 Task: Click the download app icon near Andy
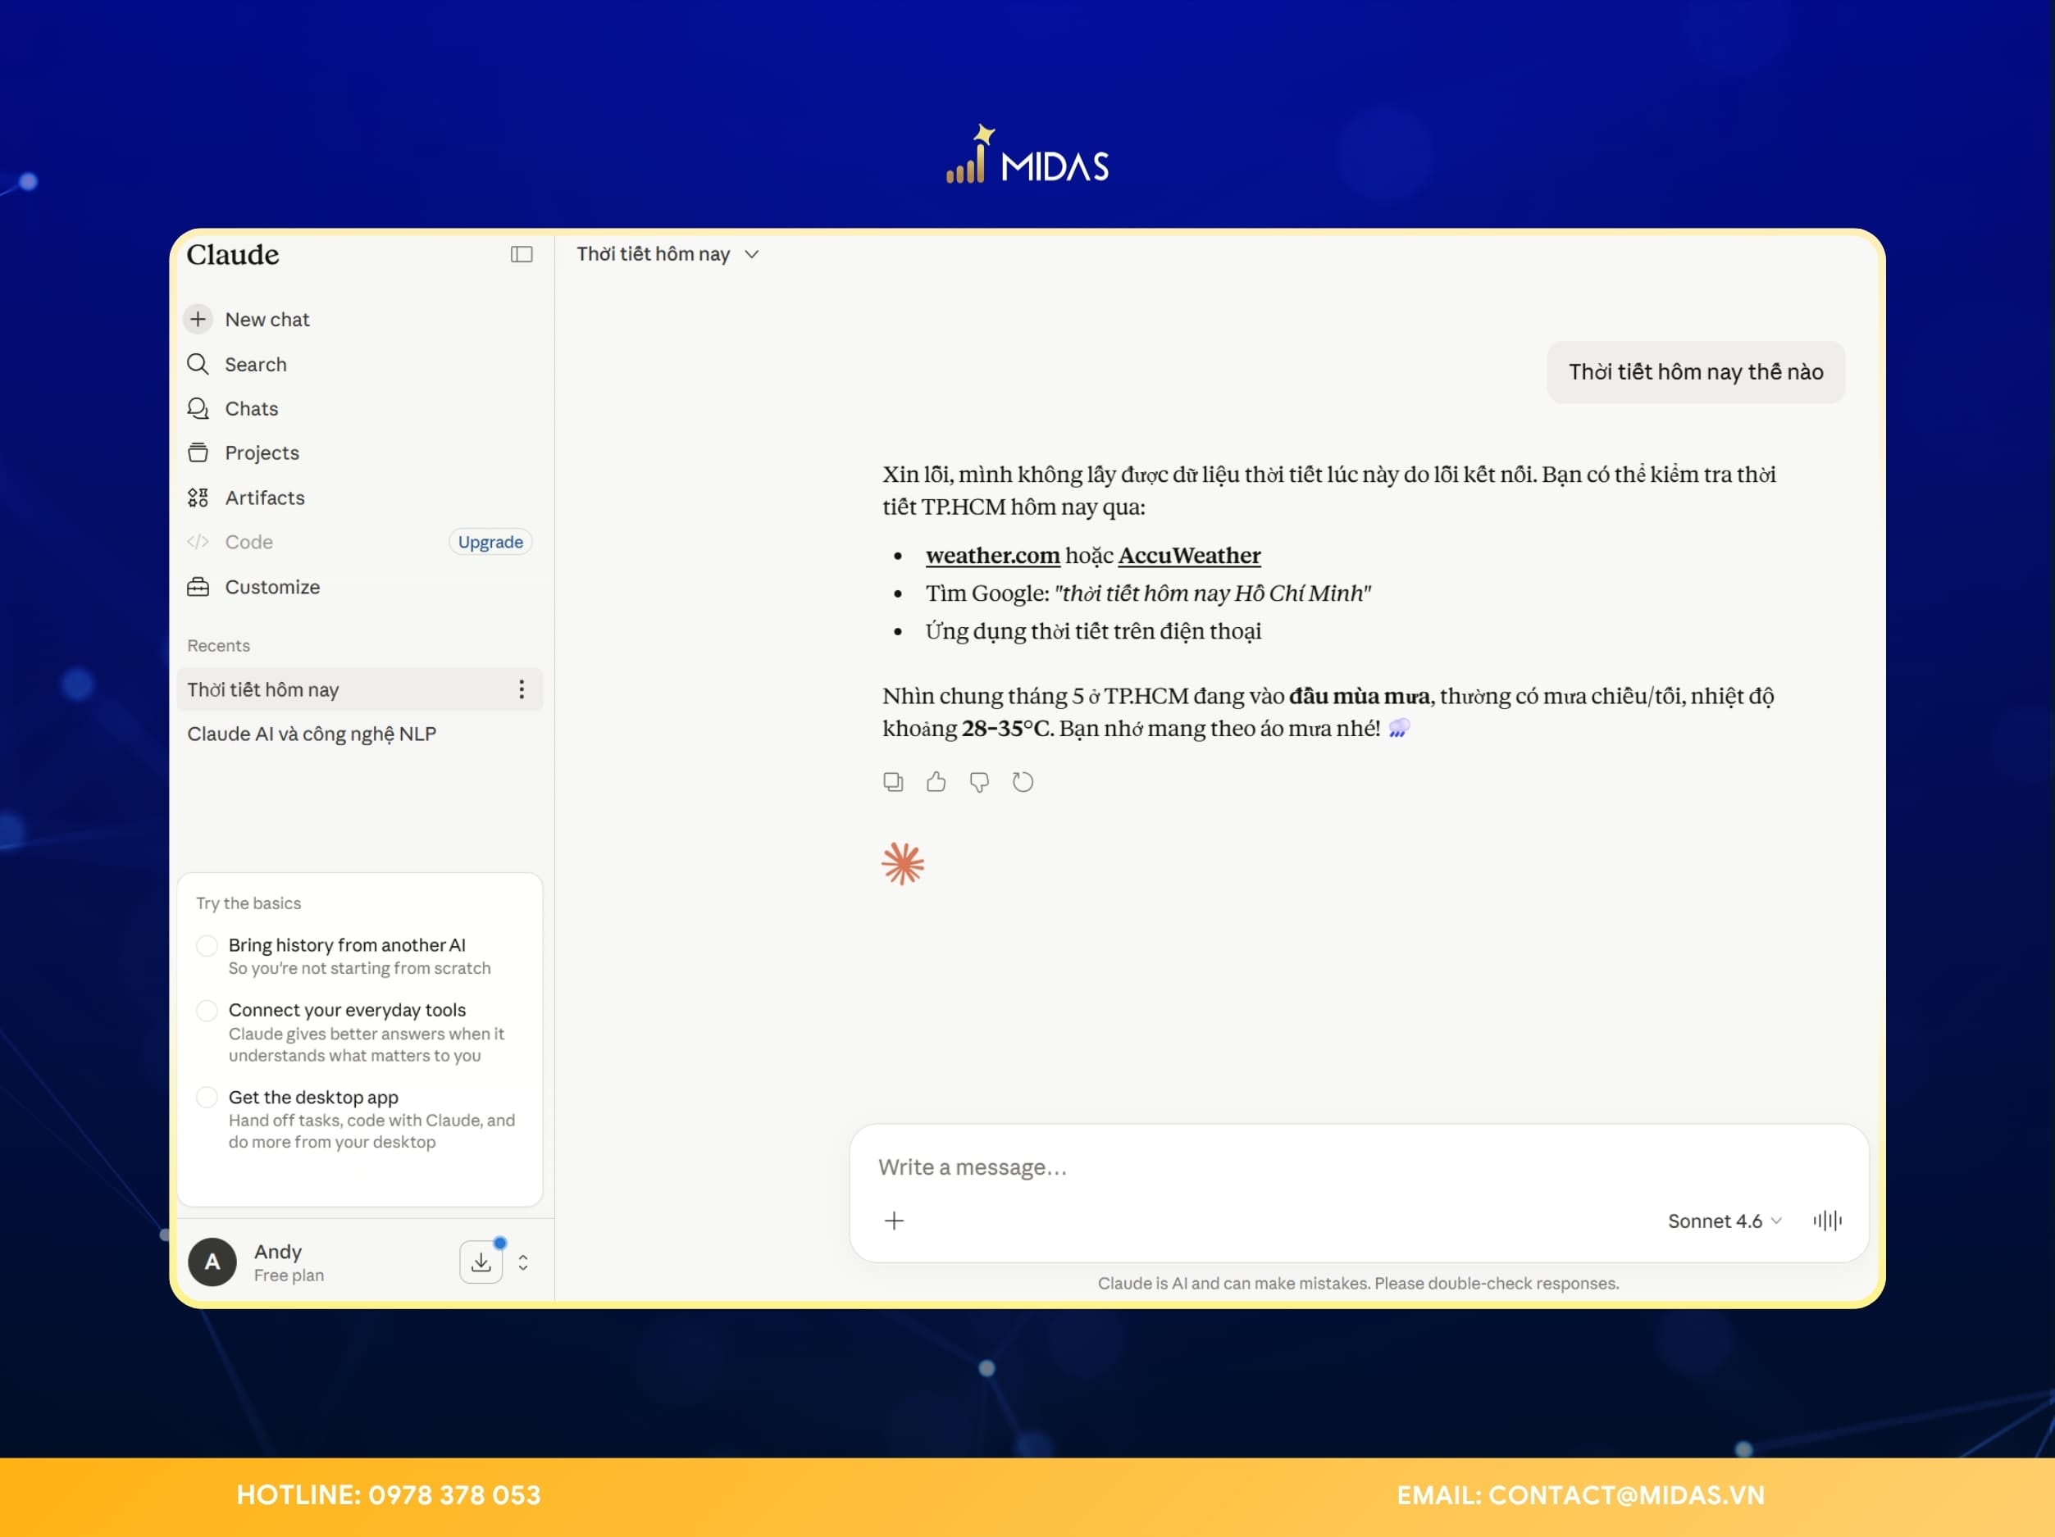point(481,1262)
